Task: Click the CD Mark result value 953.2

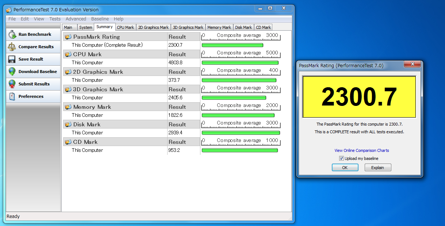Action: coord(174,150)
